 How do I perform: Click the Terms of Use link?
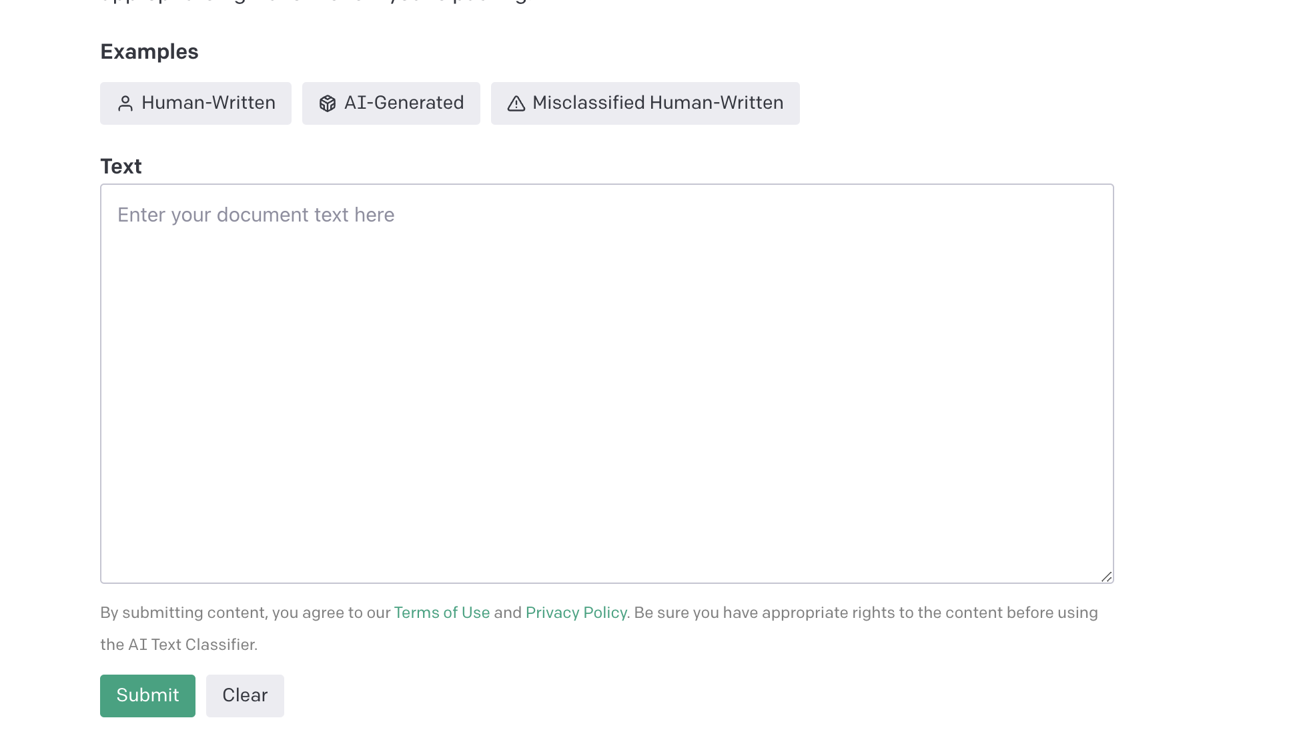pyautogui.click(x=441, y=613)
